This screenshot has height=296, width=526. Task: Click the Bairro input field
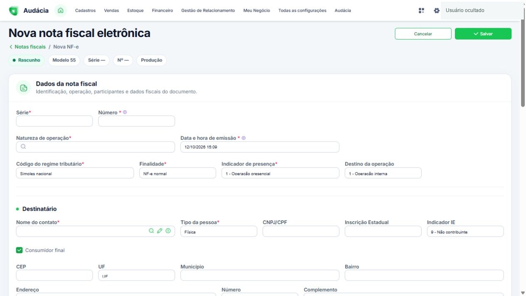coord(424,275)
